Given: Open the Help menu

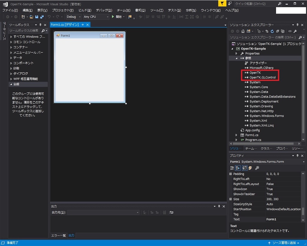Looking at the screenshot, I should (232, 10).
